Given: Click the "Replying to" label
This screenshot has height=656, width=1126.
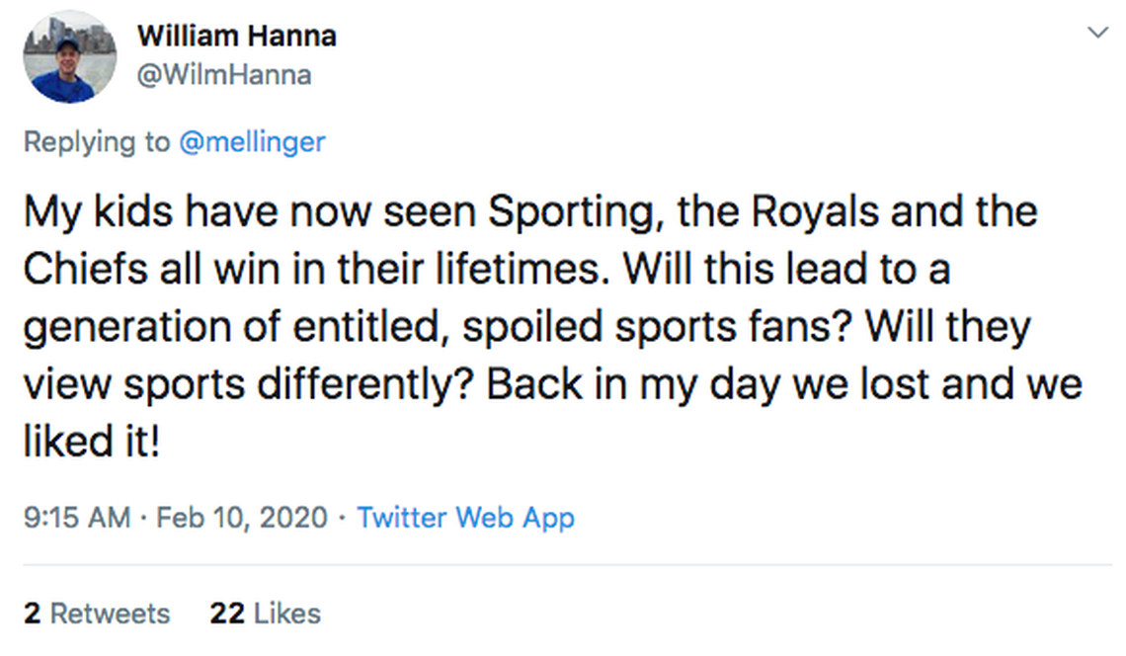Looking at the screenshot, I should coord(97,142).
